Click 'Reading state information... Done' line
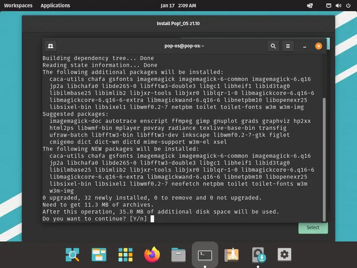357x268 pixels. coord(100,65)
